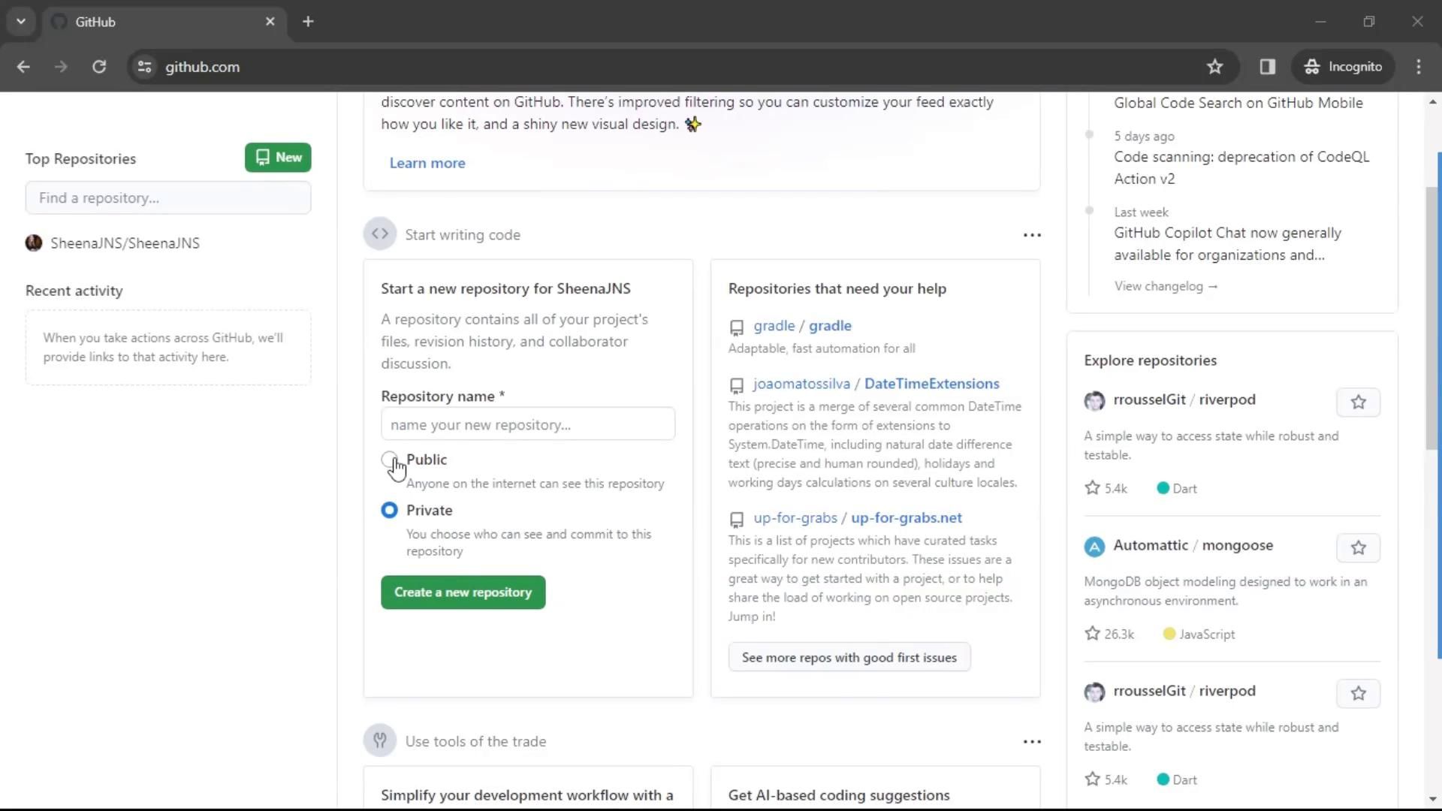Click the green New repository button
This screenshot has height=811, width=1442.
278,158
